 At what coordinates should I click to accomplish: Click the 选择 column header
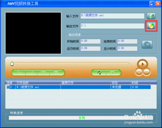(x=10, y=83)
